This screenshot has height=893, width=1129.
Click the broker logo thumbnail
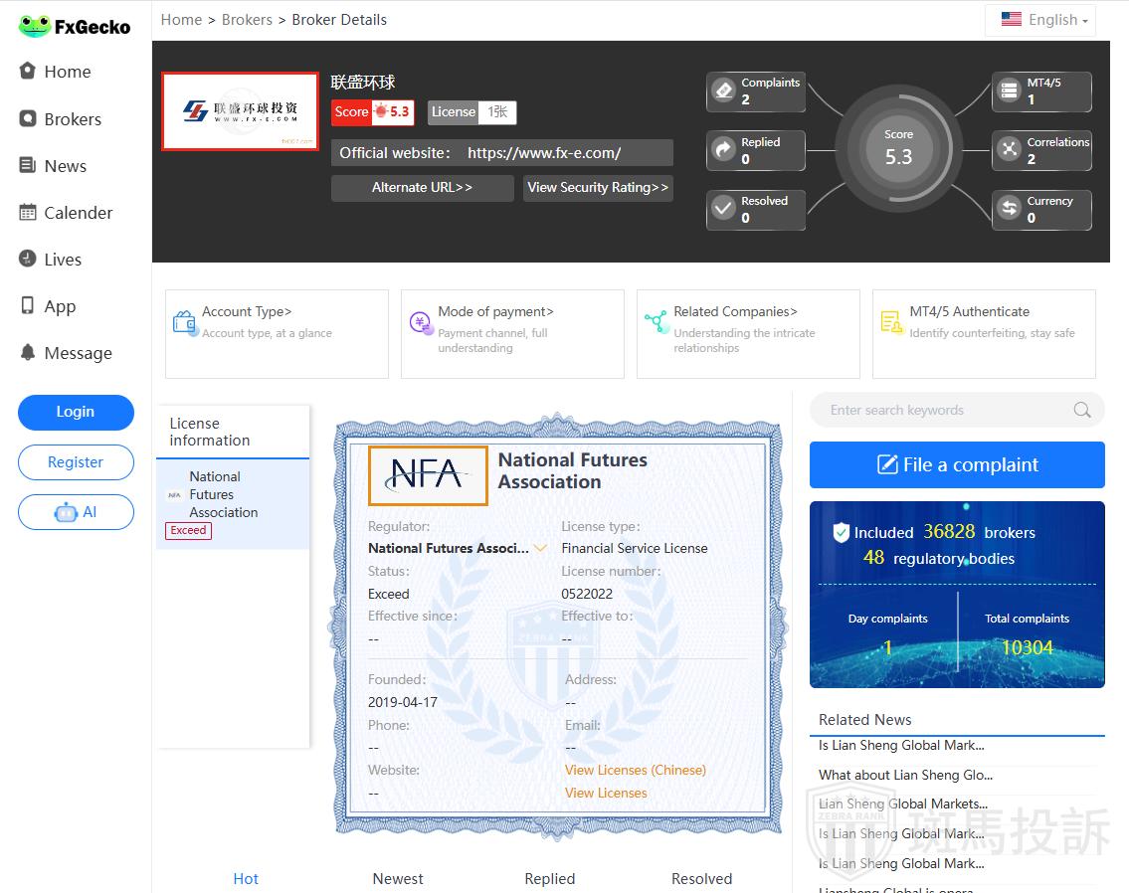click(x=241, y=111)
